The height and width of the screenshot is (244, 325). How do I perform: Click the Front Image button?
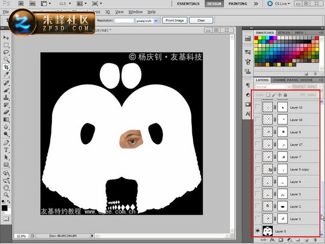point(174,21)
